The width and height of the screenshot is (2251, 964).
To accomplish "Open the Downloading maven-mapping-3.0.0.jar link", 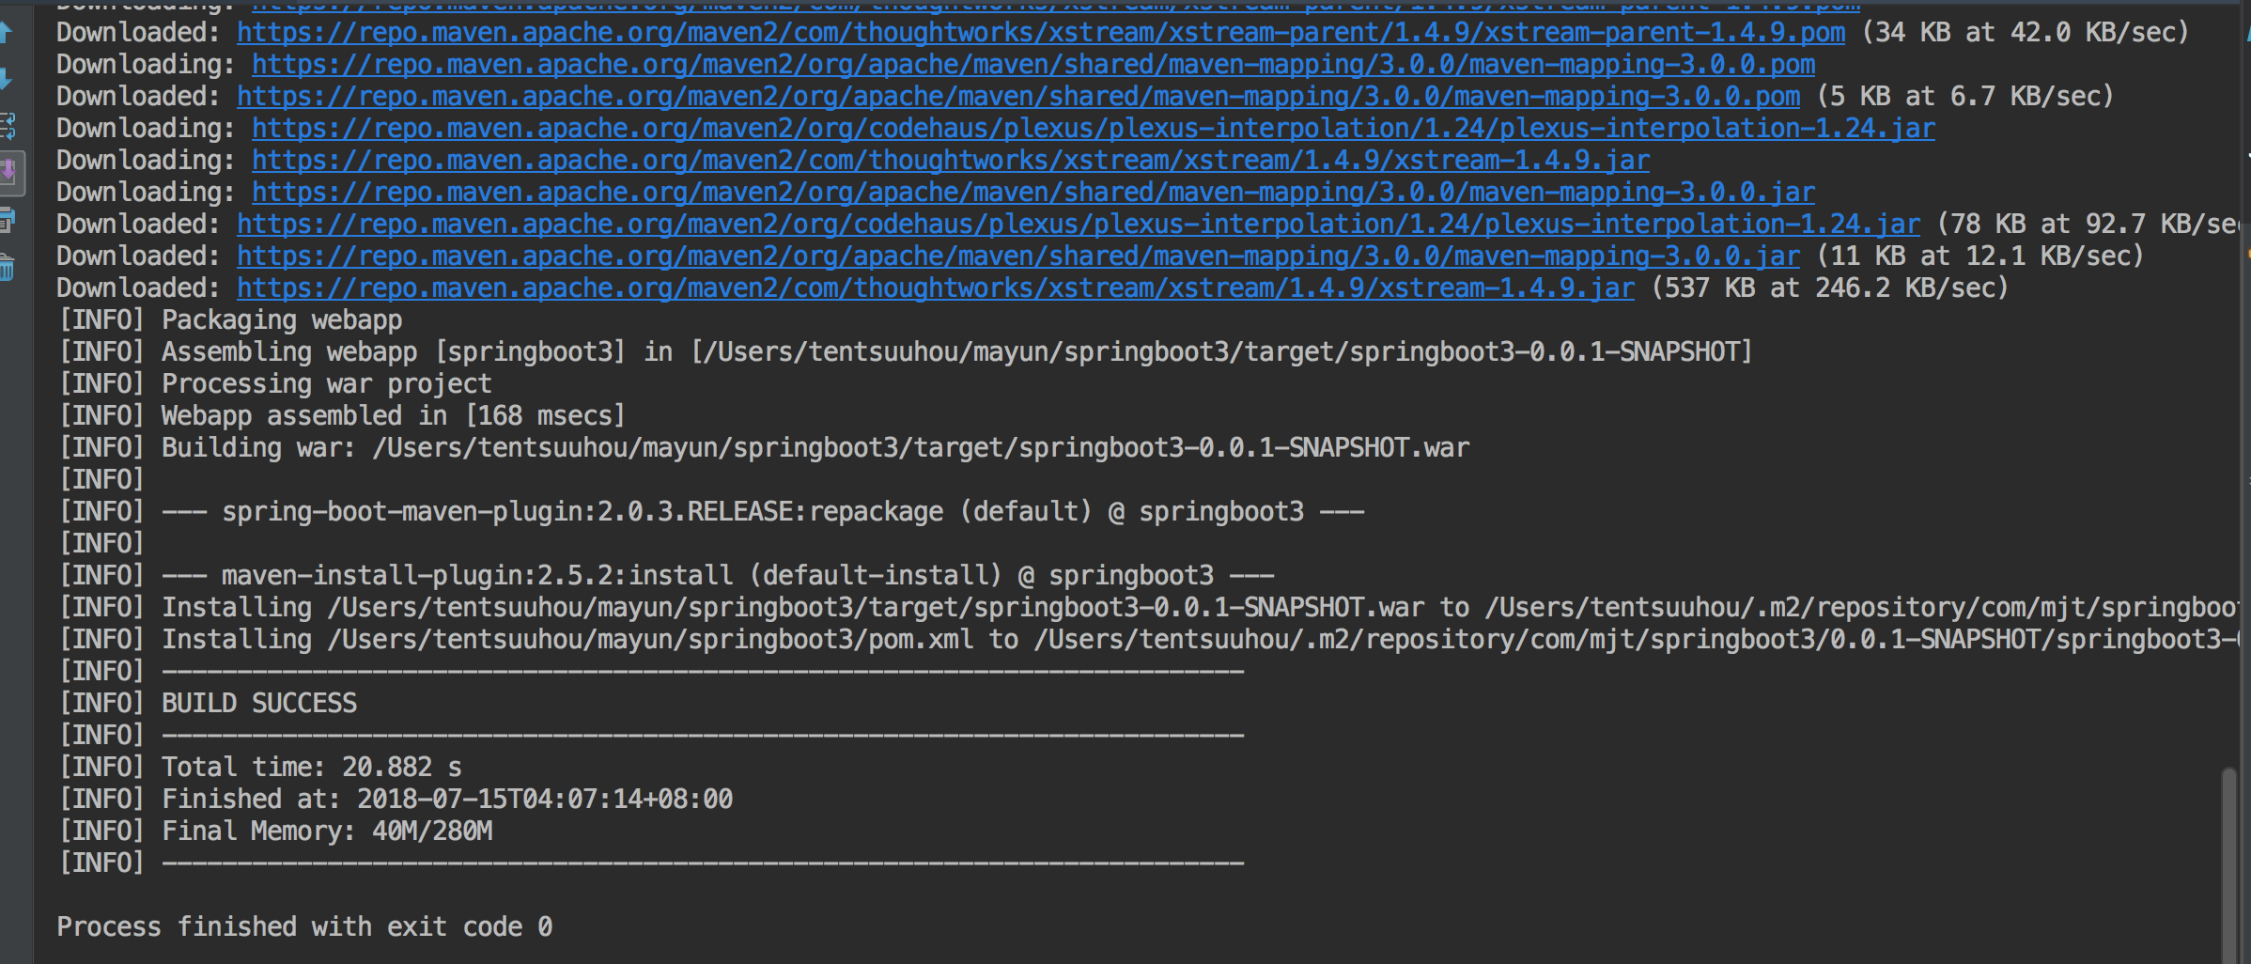I will (1032, 193).
